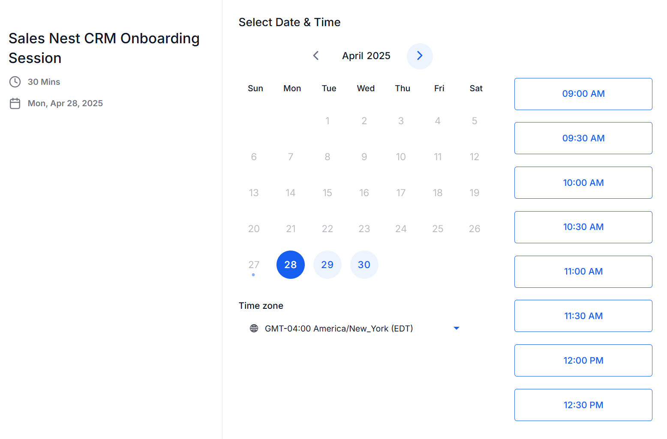Expand the time zone dropdown arrow

pyautogui.click(x=457, y=329)
